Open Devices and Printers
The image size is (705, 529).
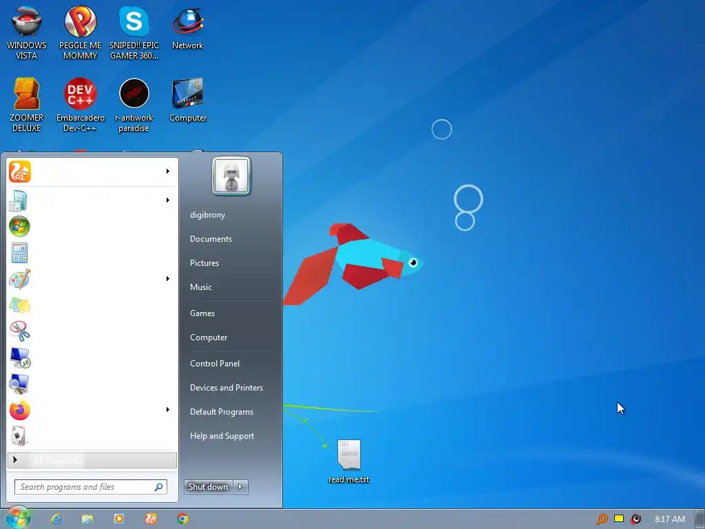click(x=226, y=388)
